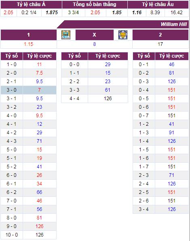Click the William Hill bookmaker banner
This screenshot has height=241, width=190.
174,24
